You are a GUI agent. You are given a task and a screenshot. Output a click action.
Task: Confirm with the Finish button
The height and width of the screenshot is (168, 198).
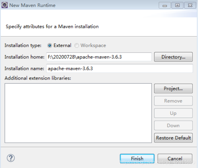(x=137, y=158)
